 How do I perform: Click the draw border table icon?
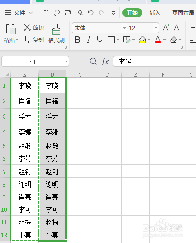tap(126, 40)
